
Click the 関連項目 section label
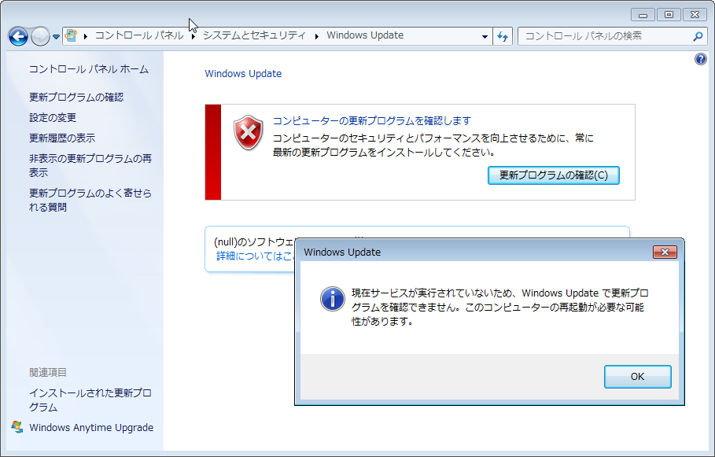48,372
